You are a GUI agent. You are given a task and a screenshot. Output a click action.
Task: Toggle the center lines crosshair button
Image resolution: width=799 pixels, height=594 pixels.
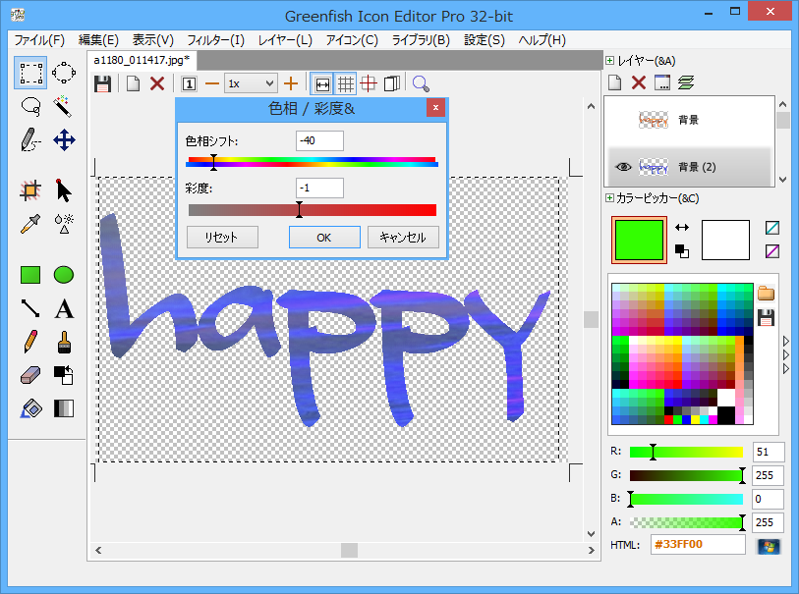coord(369,83)
